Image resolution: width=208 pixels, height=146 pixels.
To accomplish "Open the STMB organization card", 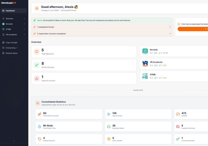I will coord(174,76).
